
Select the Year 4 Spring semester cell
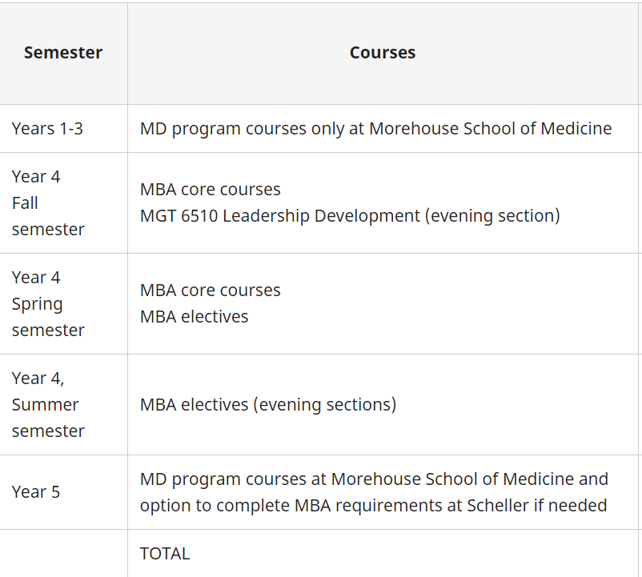tap(48, 303)
